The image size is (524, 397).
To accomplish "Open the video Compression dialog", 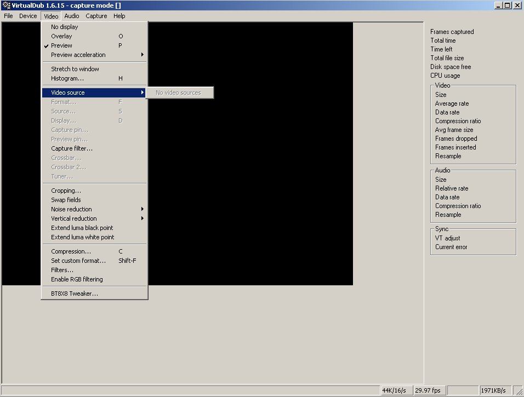I will pos(95,251).
